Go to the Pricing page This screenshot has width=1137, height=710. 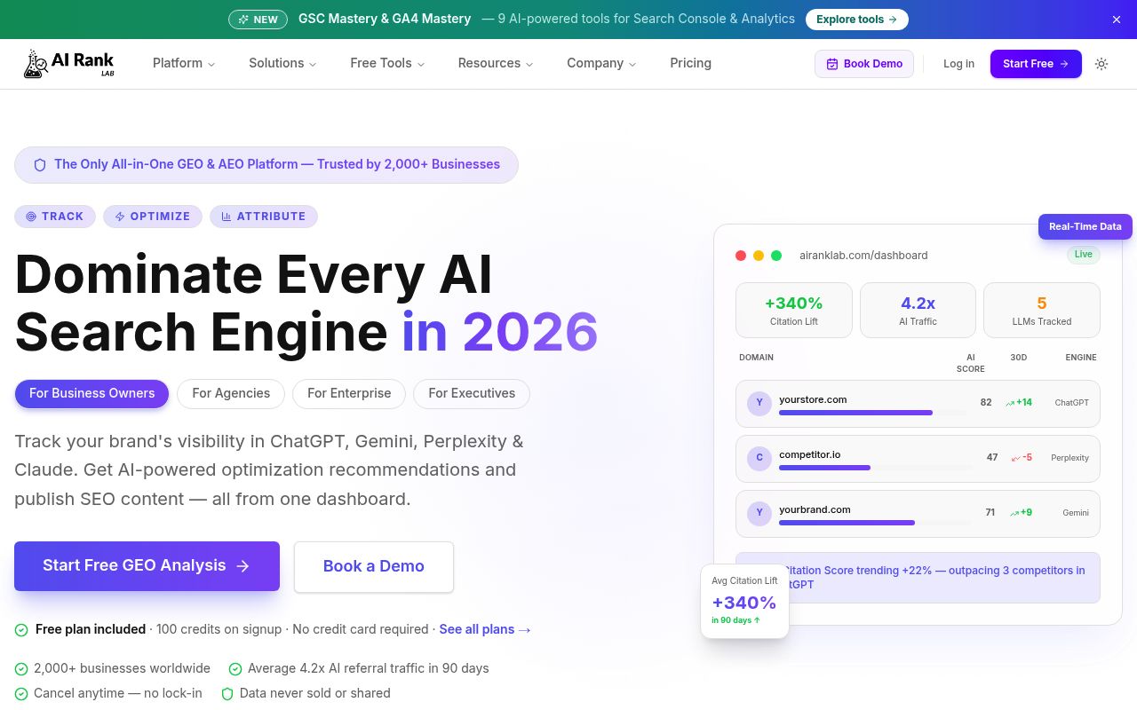click(x=690, y=63)
